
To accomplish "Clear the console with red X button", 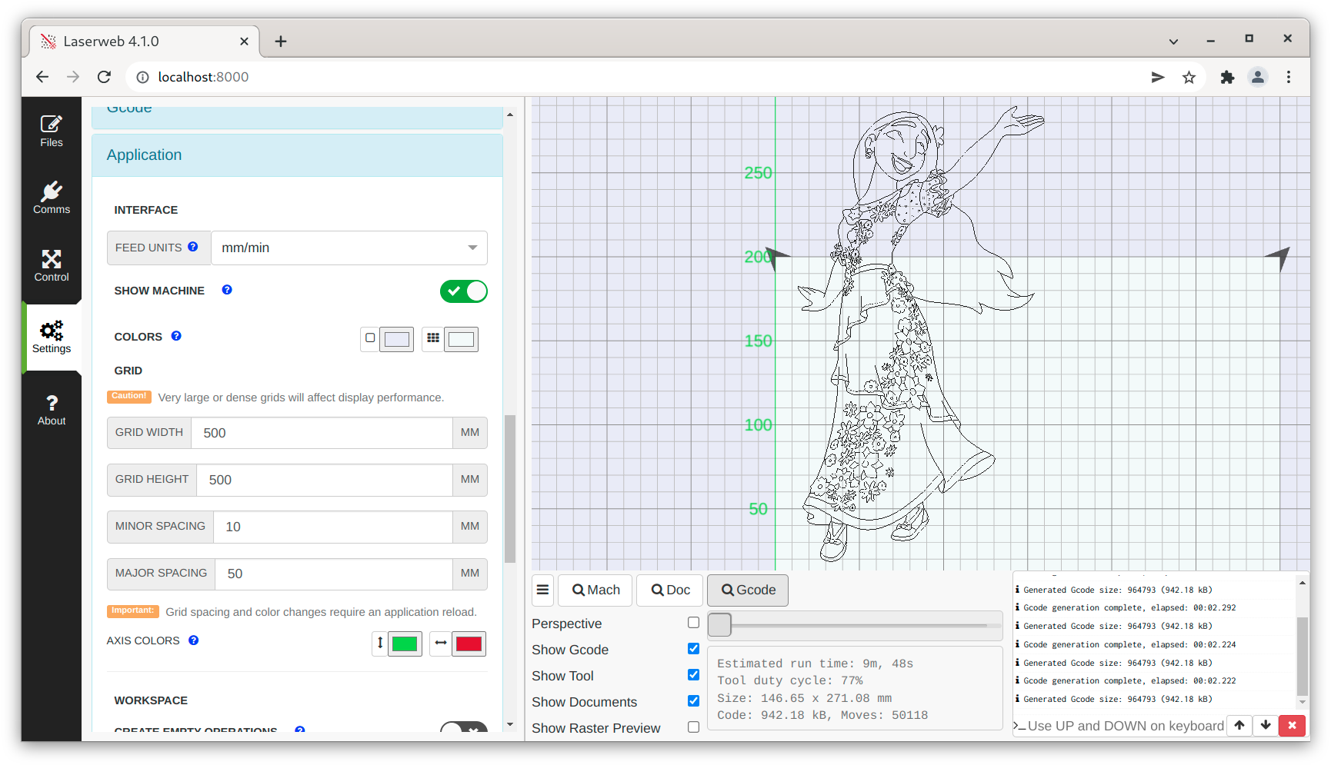I will 1293,725.
